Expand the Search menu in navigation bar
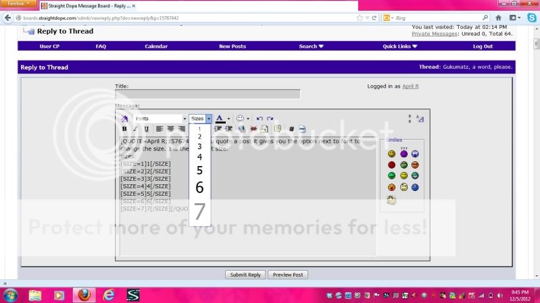Screen dimensions: 540x303 (x=311, y=47)
